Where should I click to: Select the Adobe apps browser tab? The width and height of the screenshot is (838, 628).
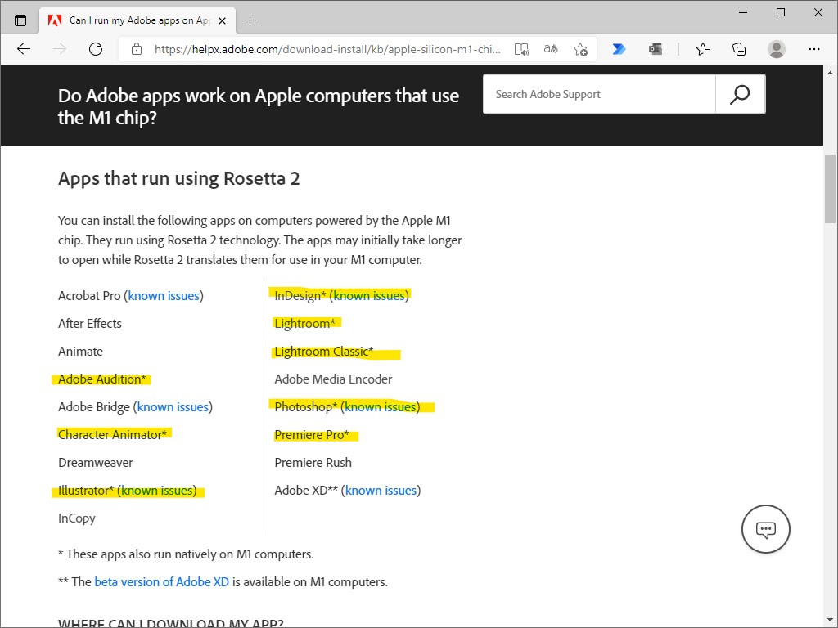click(x=131, y=20)
